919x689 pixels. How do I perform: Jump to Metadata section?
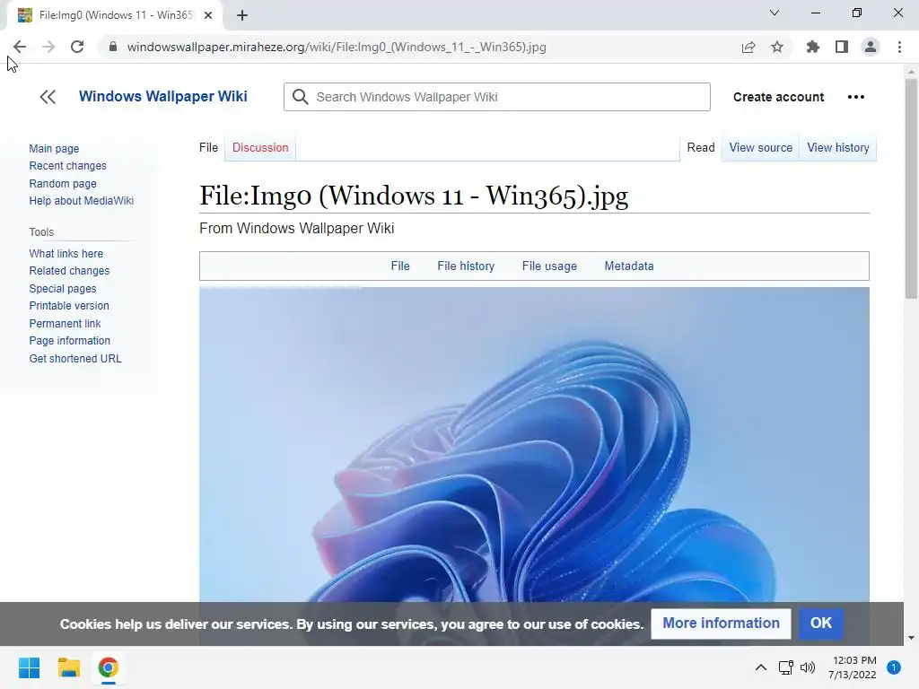click(629, 266)
